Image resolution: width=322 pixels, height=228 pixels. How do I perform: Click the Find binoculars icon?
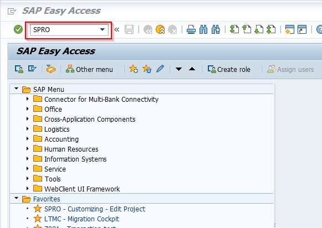tap(203, 29)
